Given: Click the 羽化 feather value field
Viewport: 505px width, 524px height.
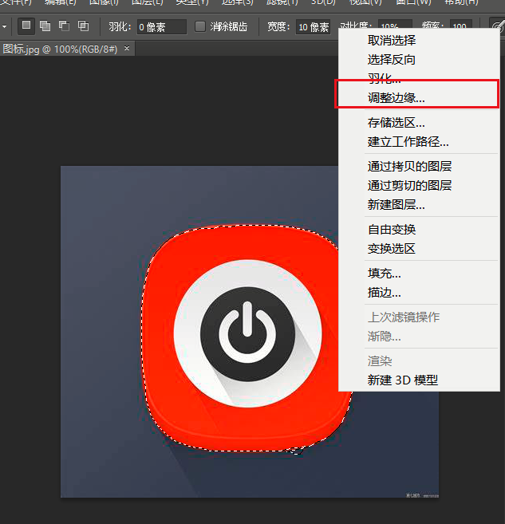Looking at the screenshot, I should coord(162,27).
